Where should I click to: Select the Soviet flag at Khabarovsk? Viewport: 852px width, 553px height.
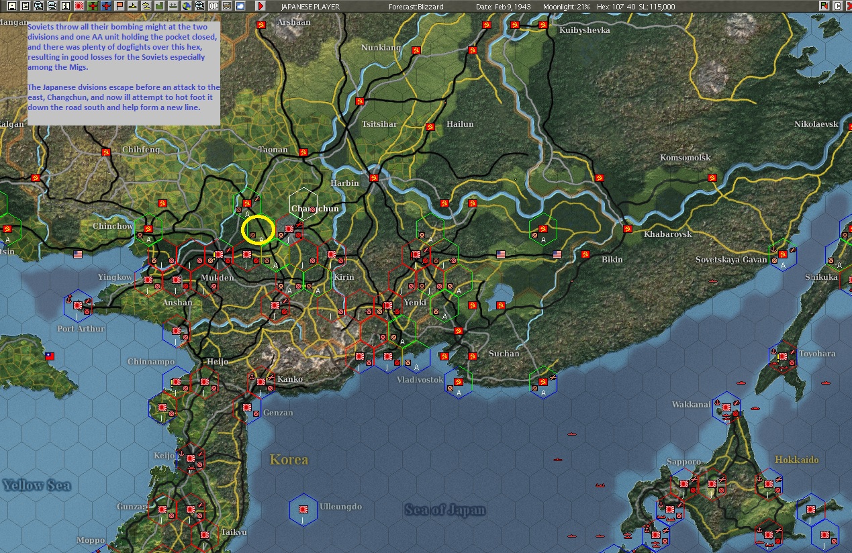pyautogui.click(x=627, y=229)
